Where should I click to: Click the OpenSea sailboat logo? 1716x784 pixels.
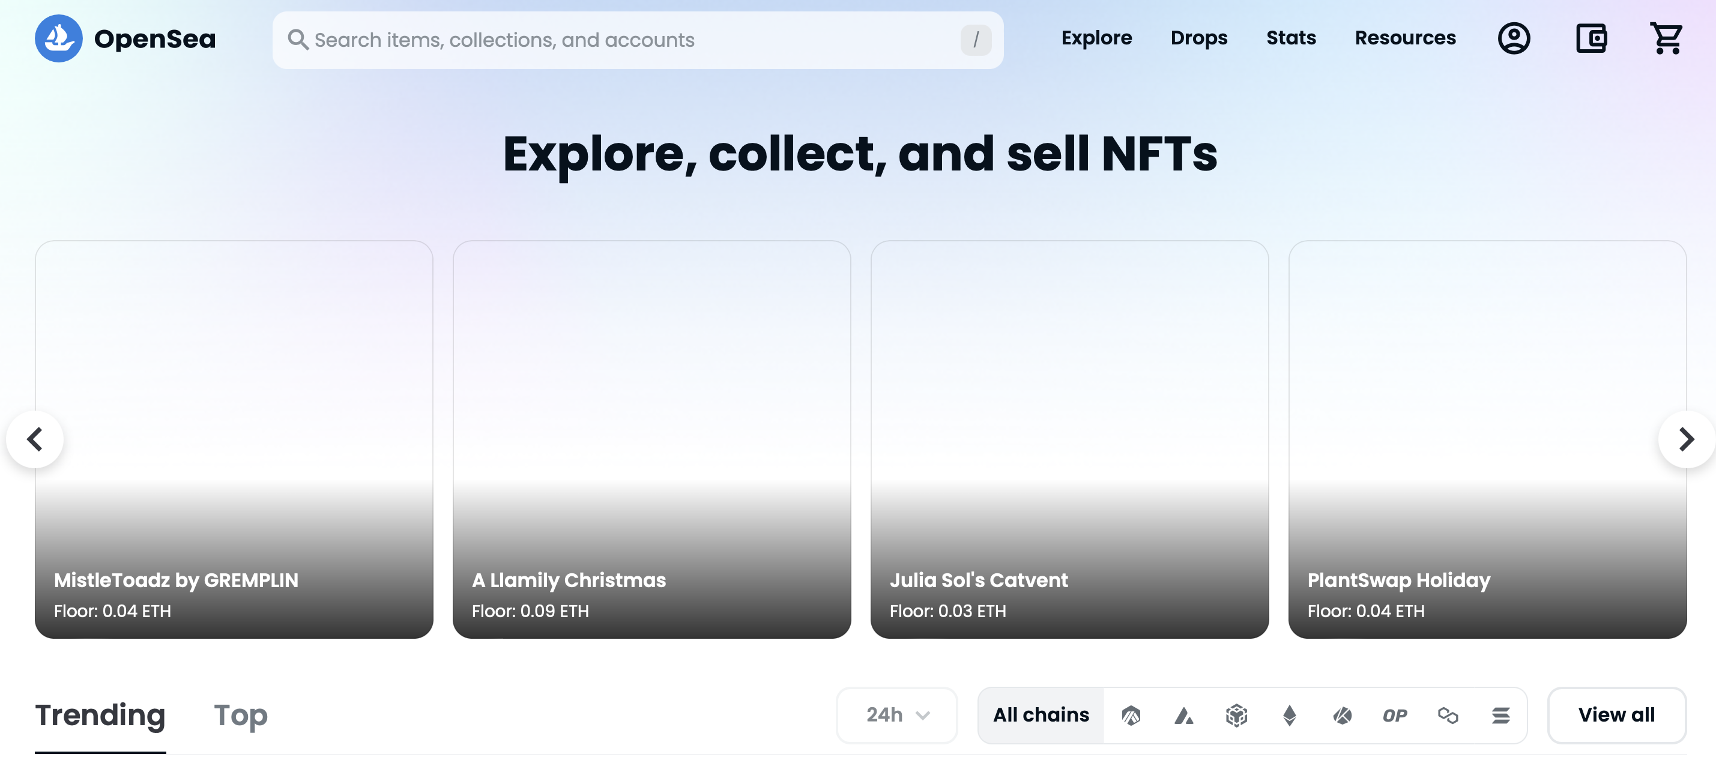59,38
